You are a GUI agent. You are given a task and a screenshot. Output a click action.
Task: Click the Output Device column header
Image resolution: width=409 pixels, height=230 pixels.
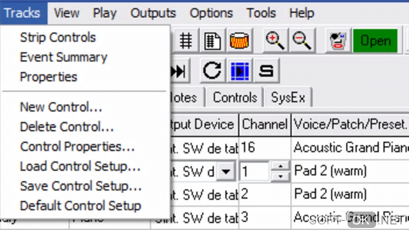(x=204, y=125)
